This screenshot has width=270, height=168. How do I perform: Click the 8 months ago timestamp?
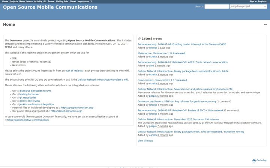click(163, 135)
